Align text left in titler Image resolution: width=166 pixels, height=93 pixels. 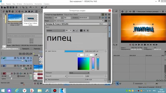81,30
